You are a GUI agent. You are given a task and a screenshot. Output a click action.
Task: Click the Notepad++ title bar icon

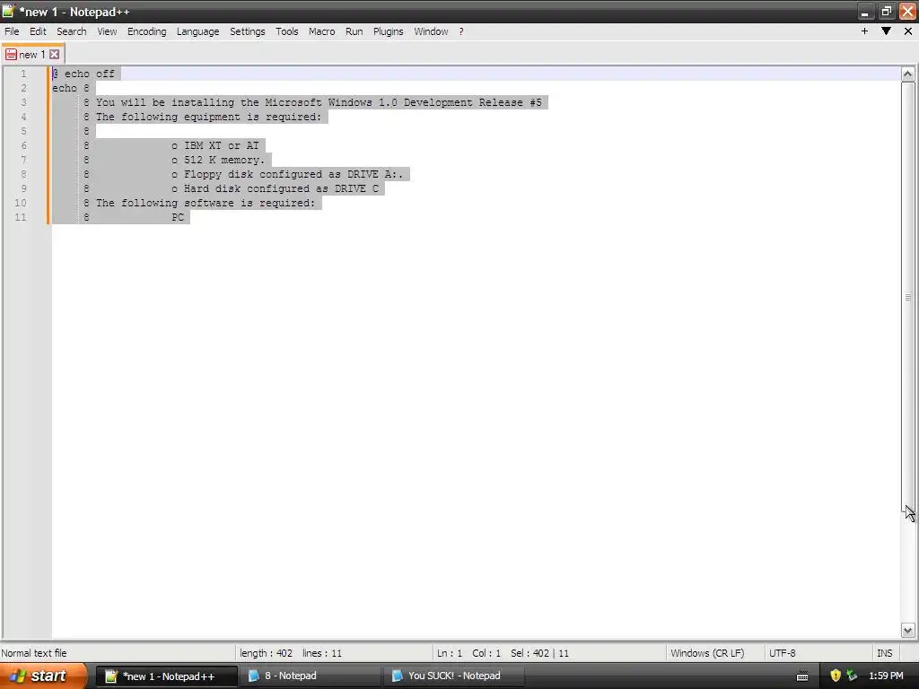pyautogui.click(x=8, y=11)
